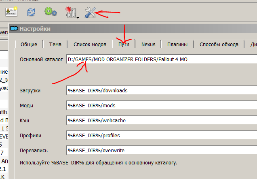Open the green gears executables icon
This screenshot has width=257, height=179.
51,13
